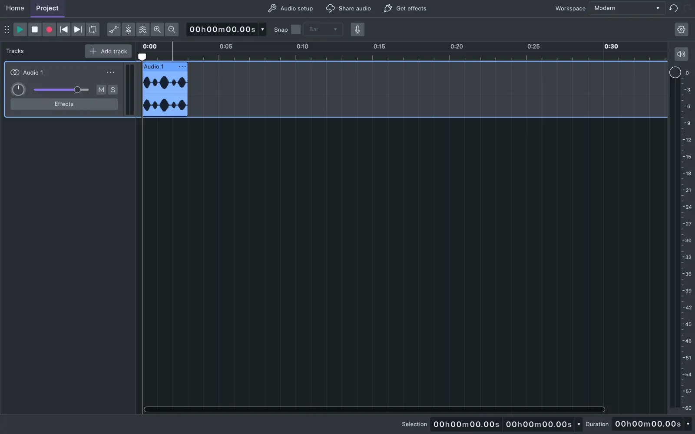Open Audio setup
This screenshot has height=434, width=695.
(291, 8)
